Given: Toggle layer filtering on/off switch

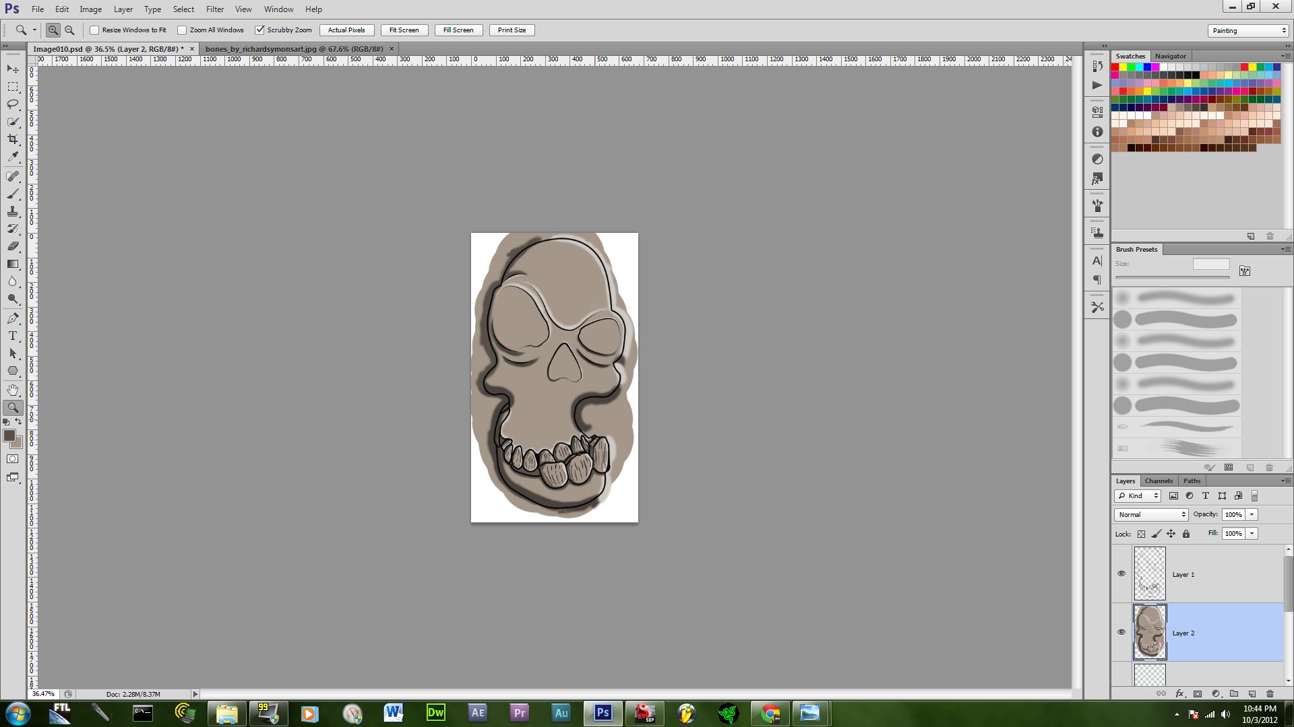Looking at the screenshot, I should [x=1254, y=496].
